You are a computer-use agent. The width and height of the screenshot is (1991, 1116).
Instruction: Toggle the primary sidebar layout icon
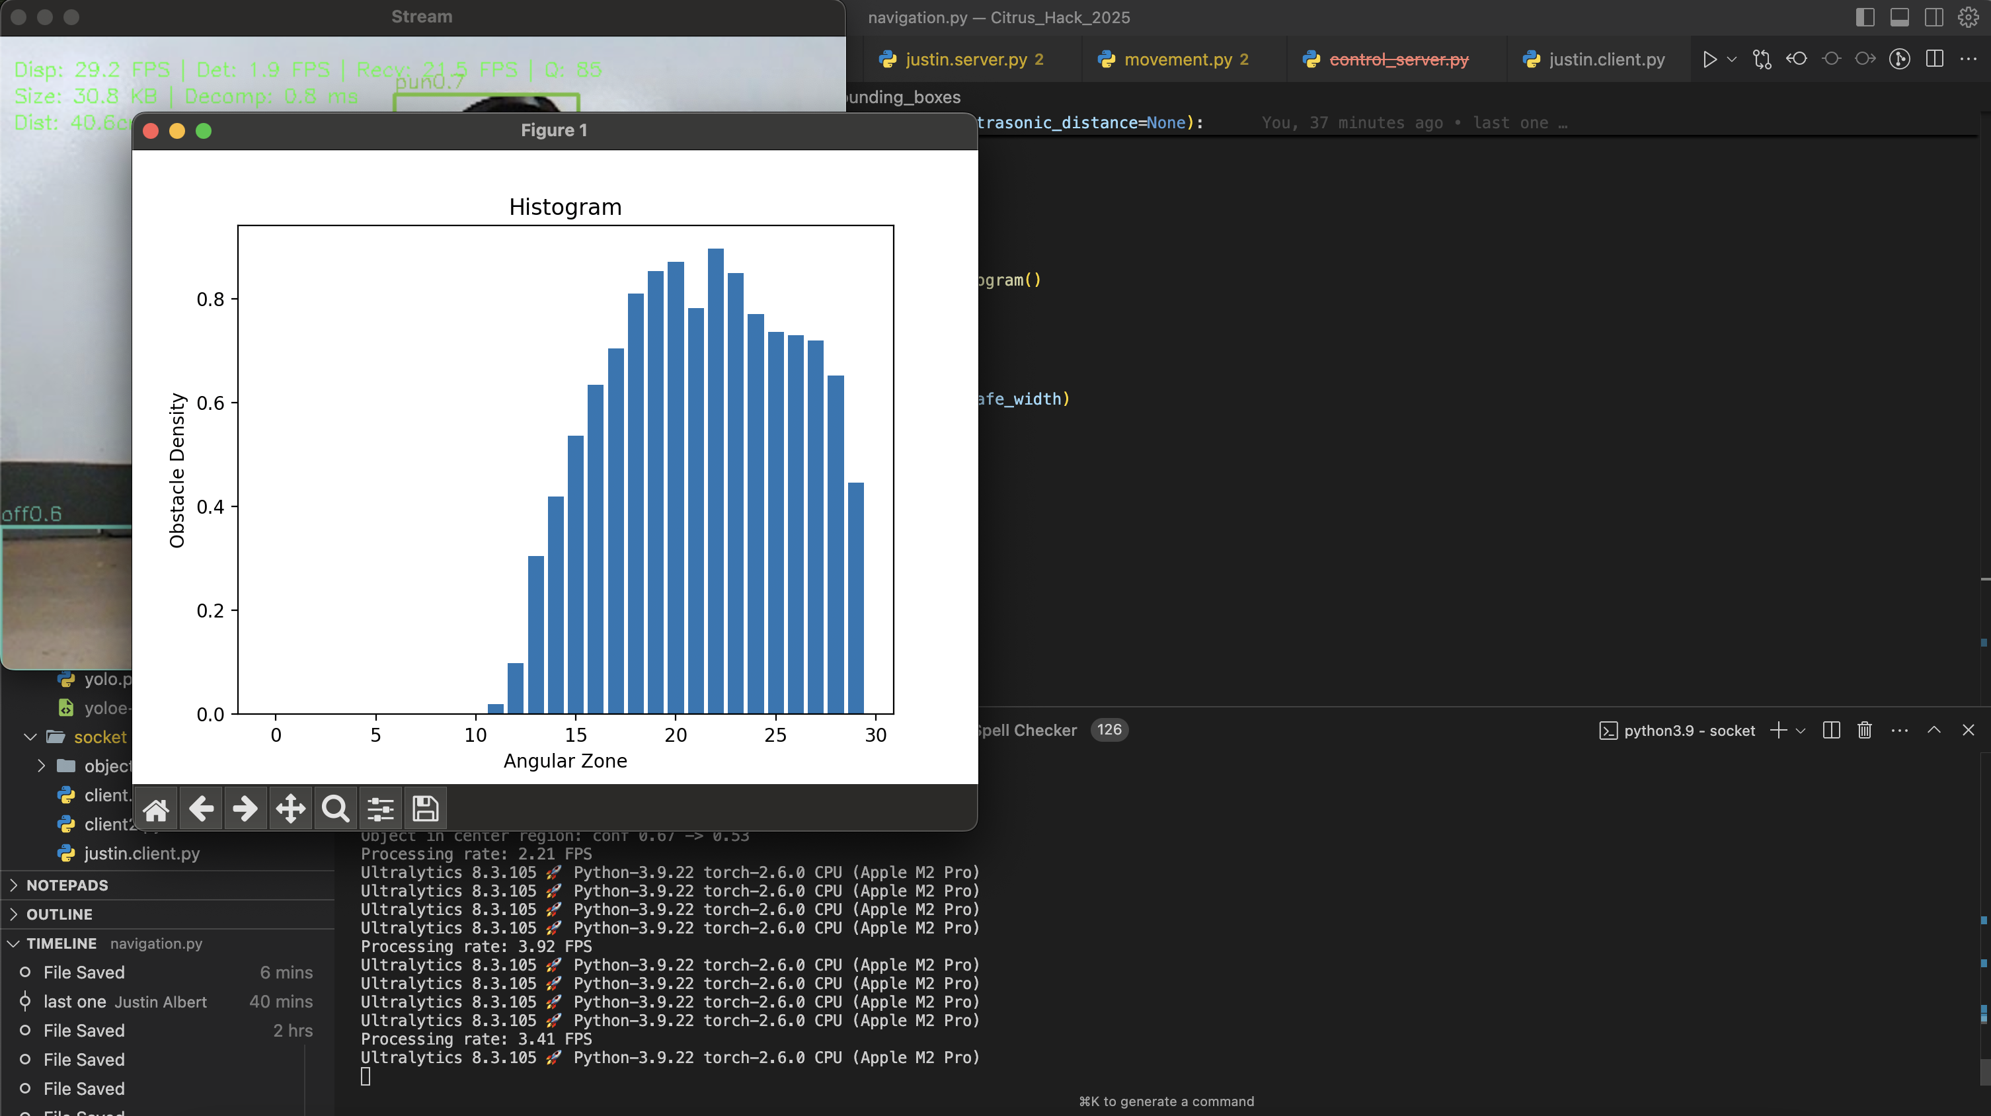[x=1865, y=17]
